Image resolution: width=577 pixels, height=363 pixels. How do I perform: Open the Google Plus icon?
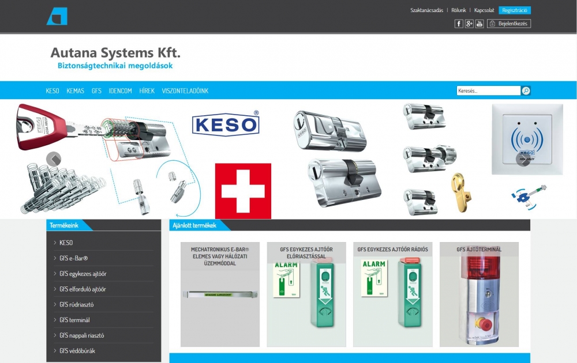(x=469, y=24)
